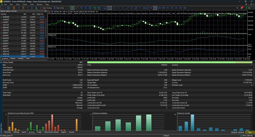Select the equidistant channel tool
The image size is (255, 137).
pos(131,8)
